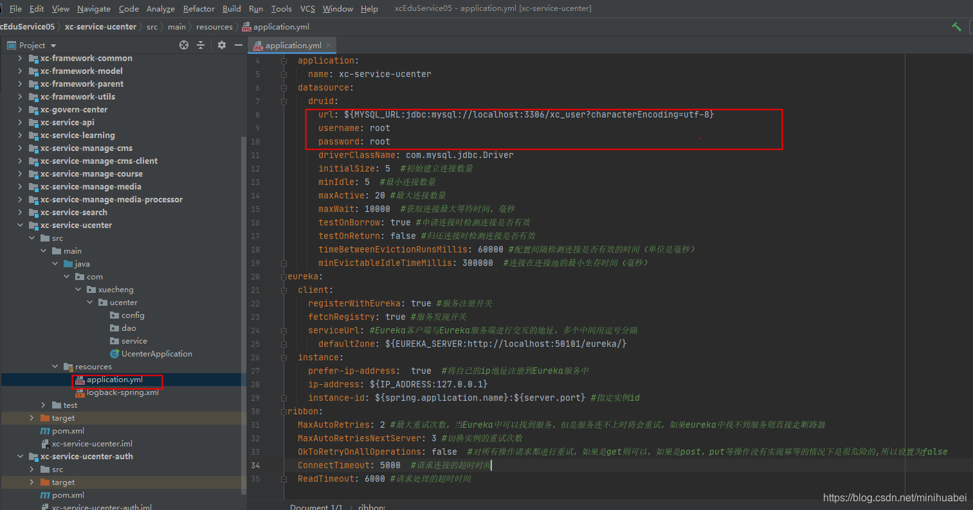Viewport: 973px width, 510px height.
Task: Click the xc-govern-center module icon
Action: coord(33,110)
